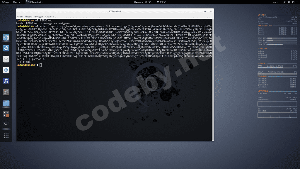
Task: Open the Atom editor dock icon
Action: point(6,92)
